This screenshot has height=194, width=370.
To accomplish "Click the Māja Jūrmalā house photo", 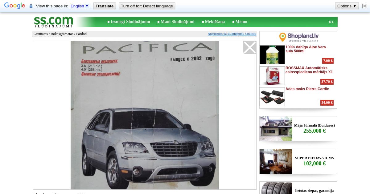I will click(x=276, y=129).
